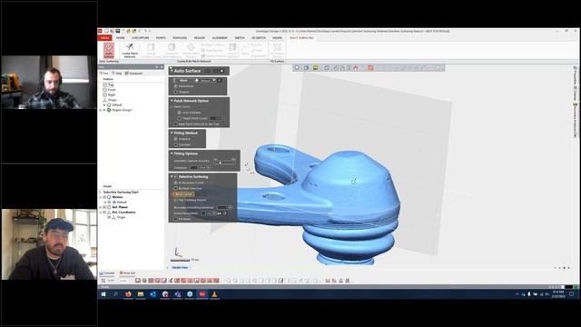Select Mechanical radio option

pos(175,86)
